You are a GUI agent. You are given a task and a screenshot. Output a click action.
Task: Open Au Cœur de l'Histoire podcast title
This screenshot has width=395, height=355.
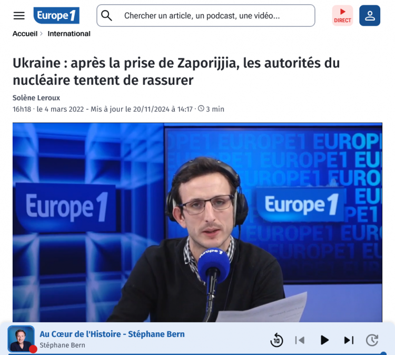pyautogui.click(x=112, y=334)
